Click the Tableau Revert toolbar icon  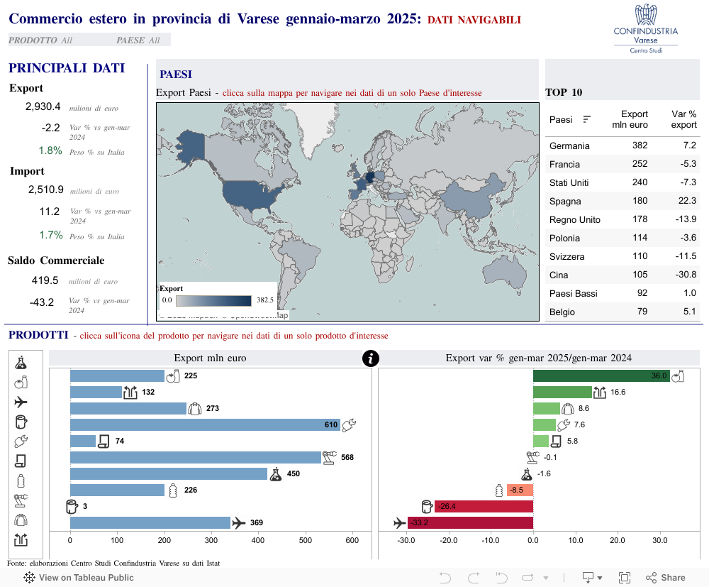pyautogui.click(x=501, y=578)
